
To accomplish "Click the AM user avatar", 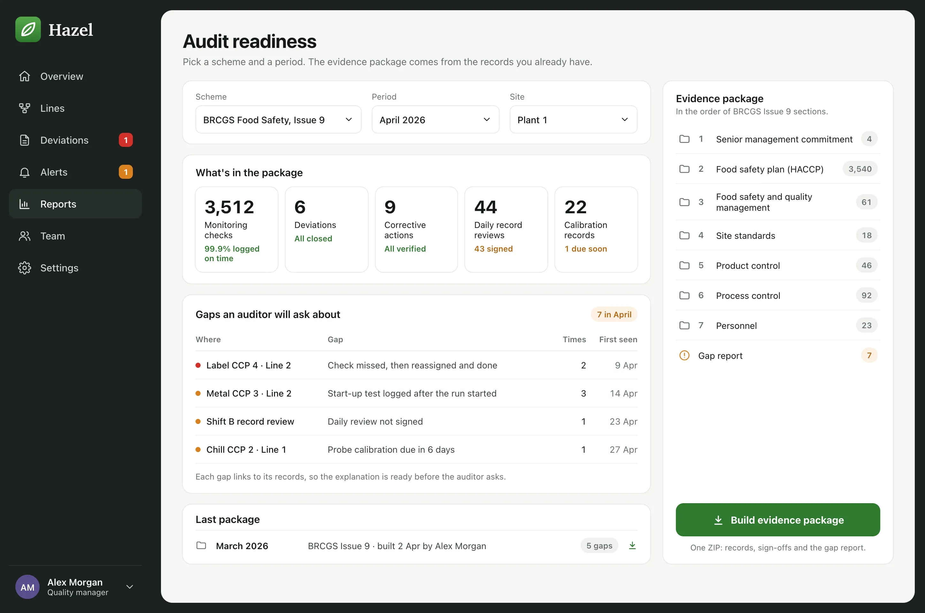I will coord(27,587).
